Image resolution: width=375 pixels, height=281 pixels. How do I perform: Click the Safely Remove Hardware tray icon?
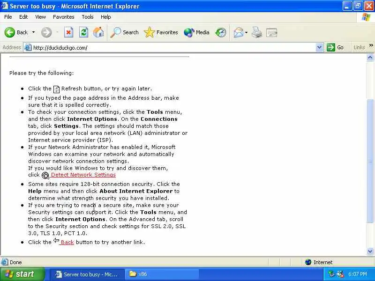331,274
